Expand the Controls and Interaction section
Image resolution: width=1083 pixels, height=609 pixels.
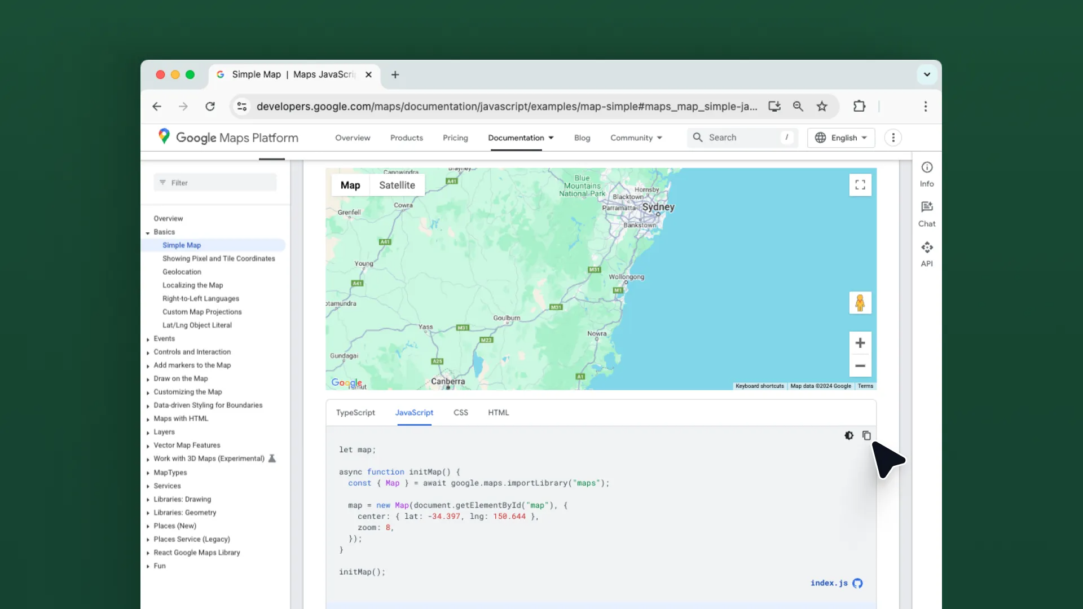coord(148,352)
